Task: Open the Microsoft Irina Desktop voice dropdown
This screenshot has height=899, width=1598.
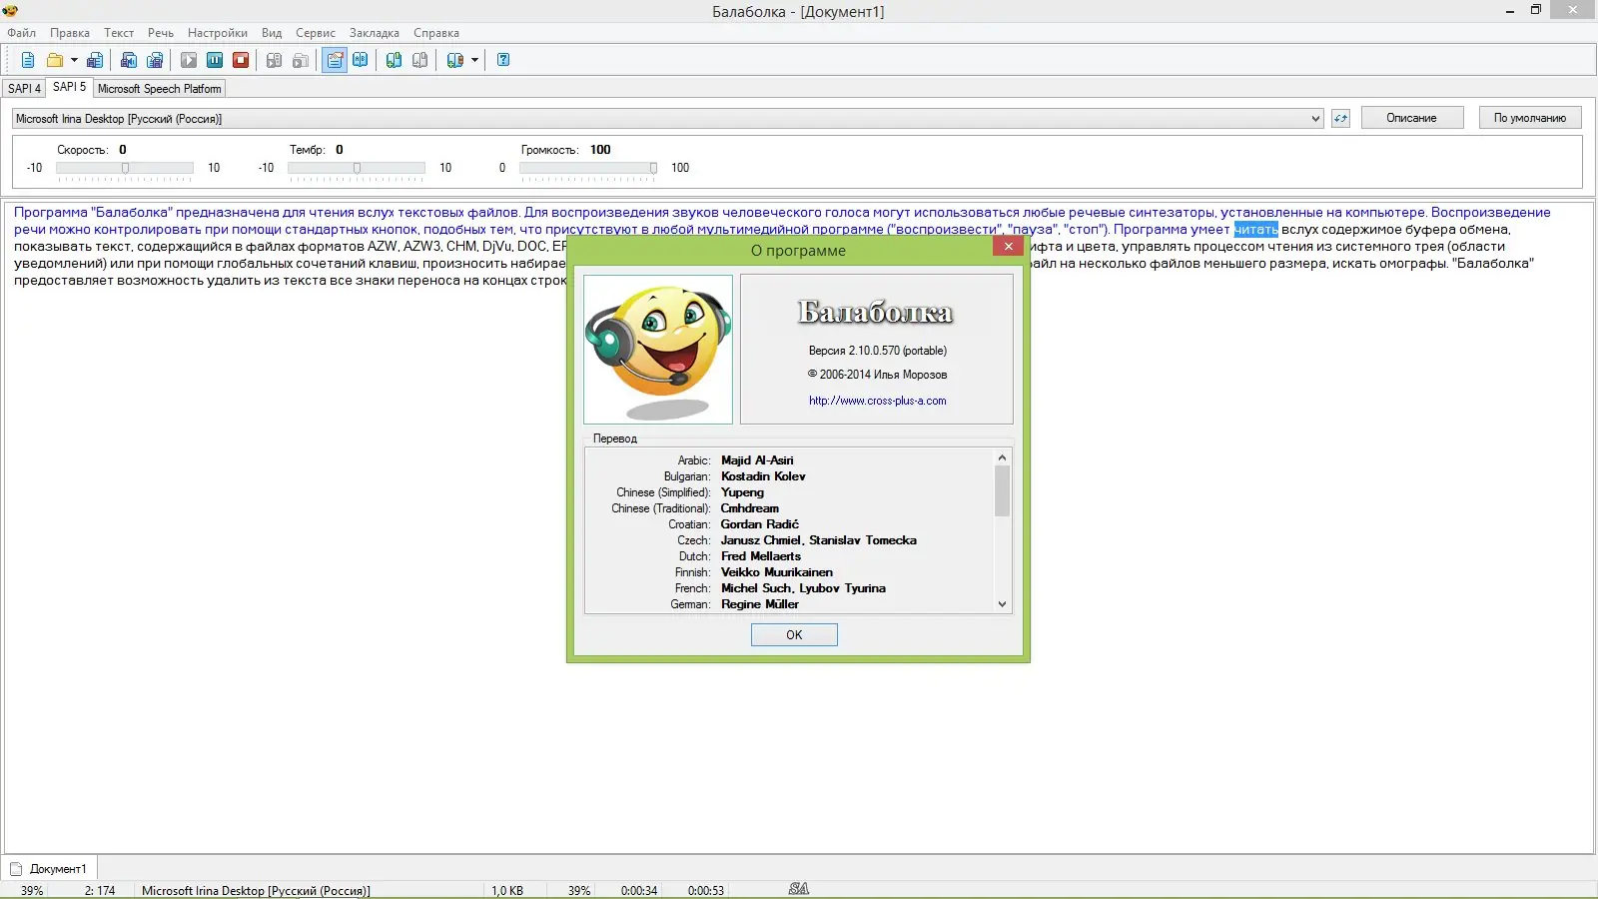Action: (668, 119)
